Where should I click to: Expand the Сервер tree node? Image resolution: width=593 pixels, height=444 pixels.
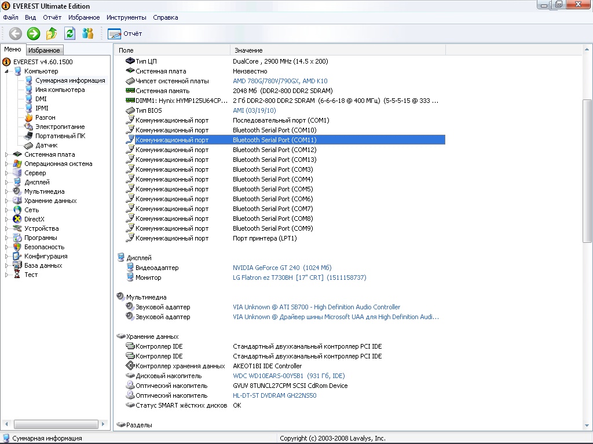tap(6, 173)
